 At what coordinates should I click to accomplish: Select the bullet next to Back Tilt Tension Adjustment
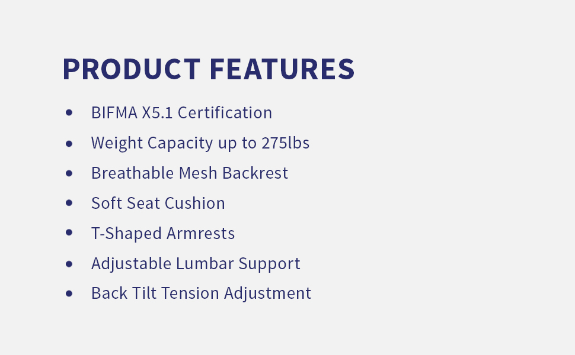click(69, 293)
